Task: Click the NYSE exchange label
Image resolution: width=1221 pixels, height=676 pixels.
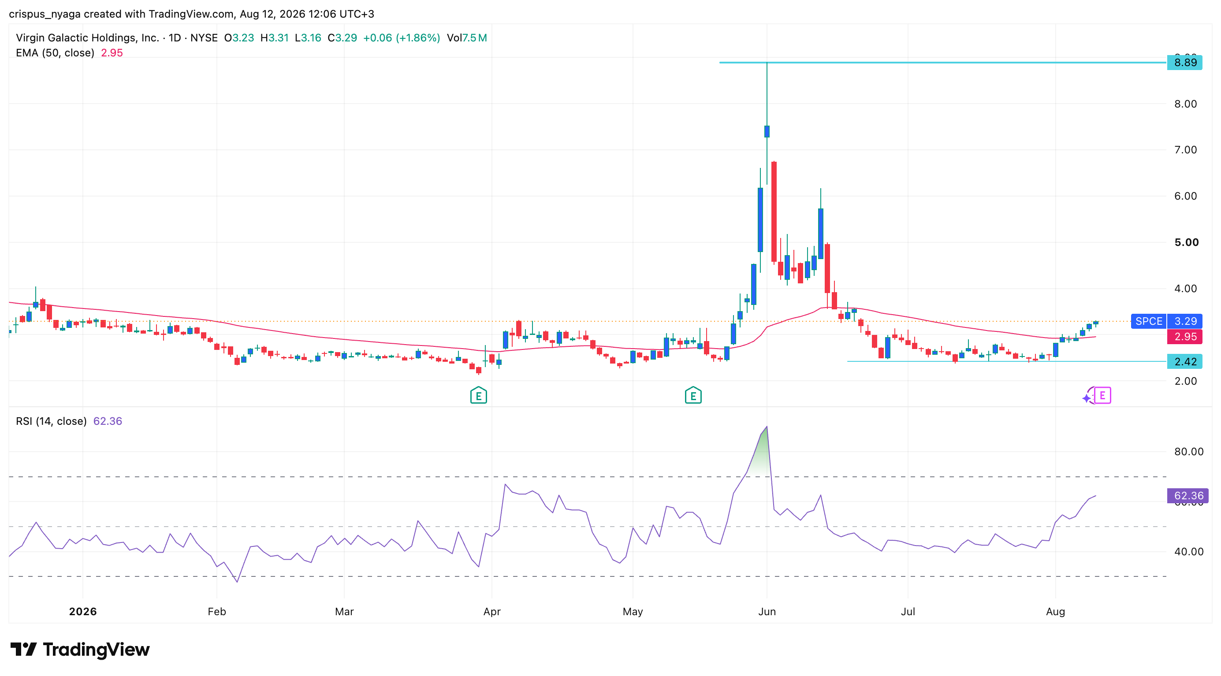Action: coord(204,38)
